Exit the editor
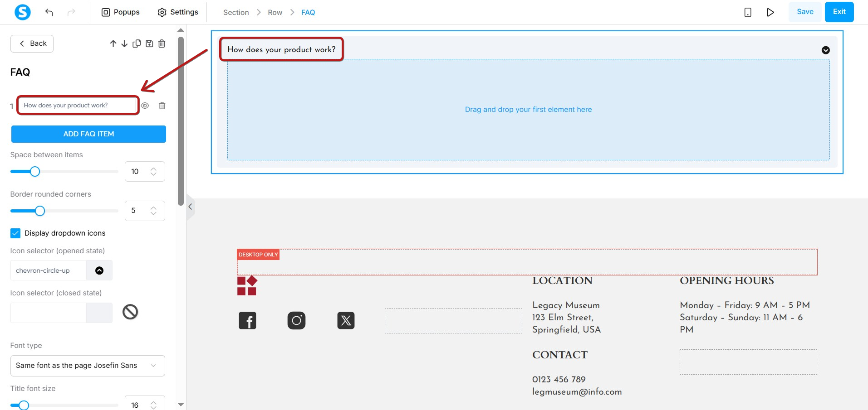This screenshot has width=868, height=410. click(x=839, y=12)
